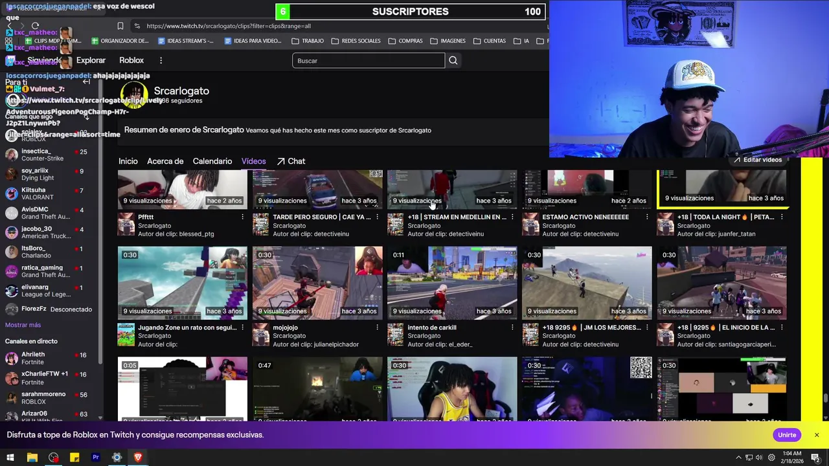Open options menu for Pfffttt clip
The height and width of the screenshot is (466, 829).
coord(243,217)
